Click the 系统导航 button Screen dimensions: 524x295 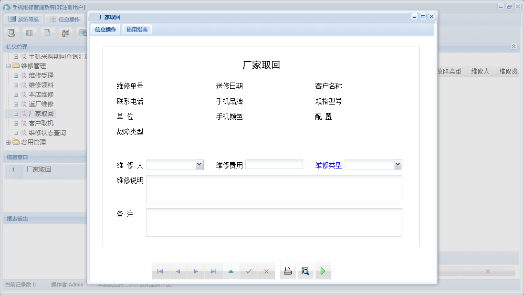point(23,19)
